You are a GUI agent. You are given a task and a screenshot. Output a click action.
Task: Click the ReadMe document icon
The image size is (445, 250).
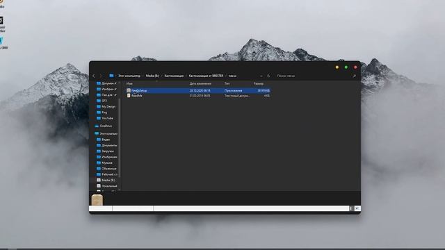(x=129, y=96)
